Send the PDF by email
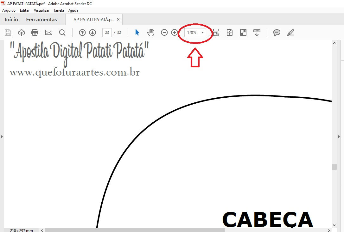 (48, 32)
